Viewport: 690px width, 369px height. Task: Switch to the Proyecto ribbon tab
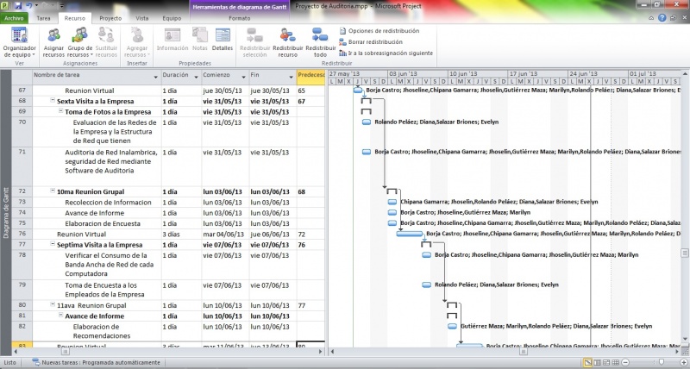pyautogui.click(x=110, y=17)
